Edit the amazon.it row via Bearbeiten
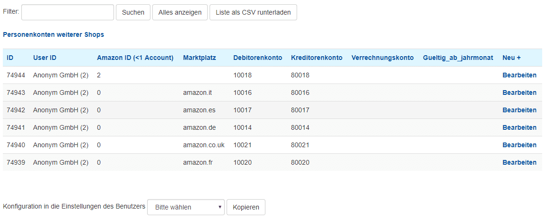The width and height of the screenshot is (545, 218). click(519, 92)
